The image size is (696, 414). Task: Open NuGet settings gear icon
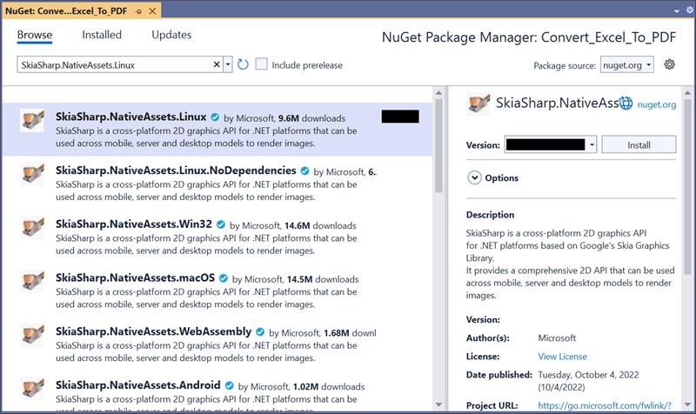(669, 64)
